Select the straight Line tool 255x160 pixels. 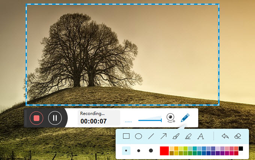(151, 136)
